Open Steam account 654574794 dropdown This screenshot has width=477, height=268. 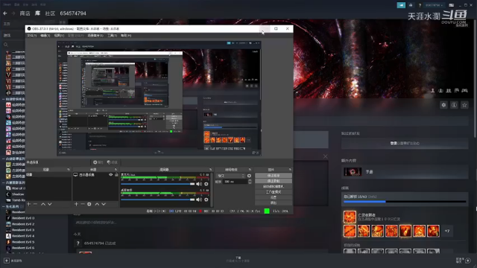[434, 5]
